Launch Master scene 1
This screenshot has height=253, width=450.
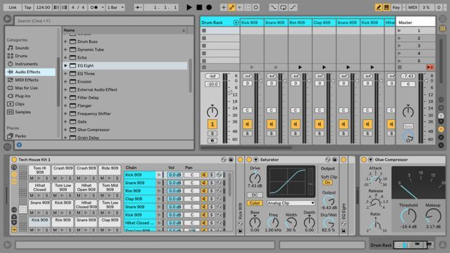coord(399,30)
